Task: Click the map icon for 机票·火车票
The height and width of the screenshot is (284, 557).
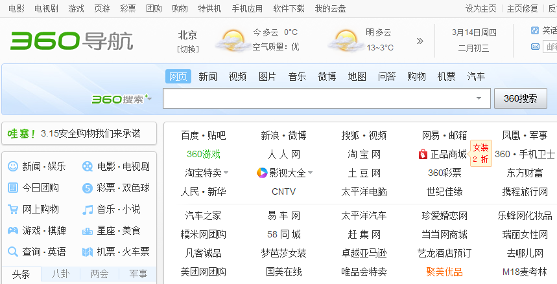Action: pyautogui.click(x=88, y=252)
